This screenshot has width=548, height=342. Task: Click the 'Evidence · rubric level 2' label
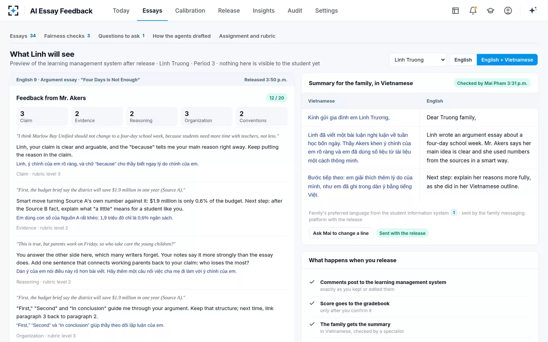42,228
